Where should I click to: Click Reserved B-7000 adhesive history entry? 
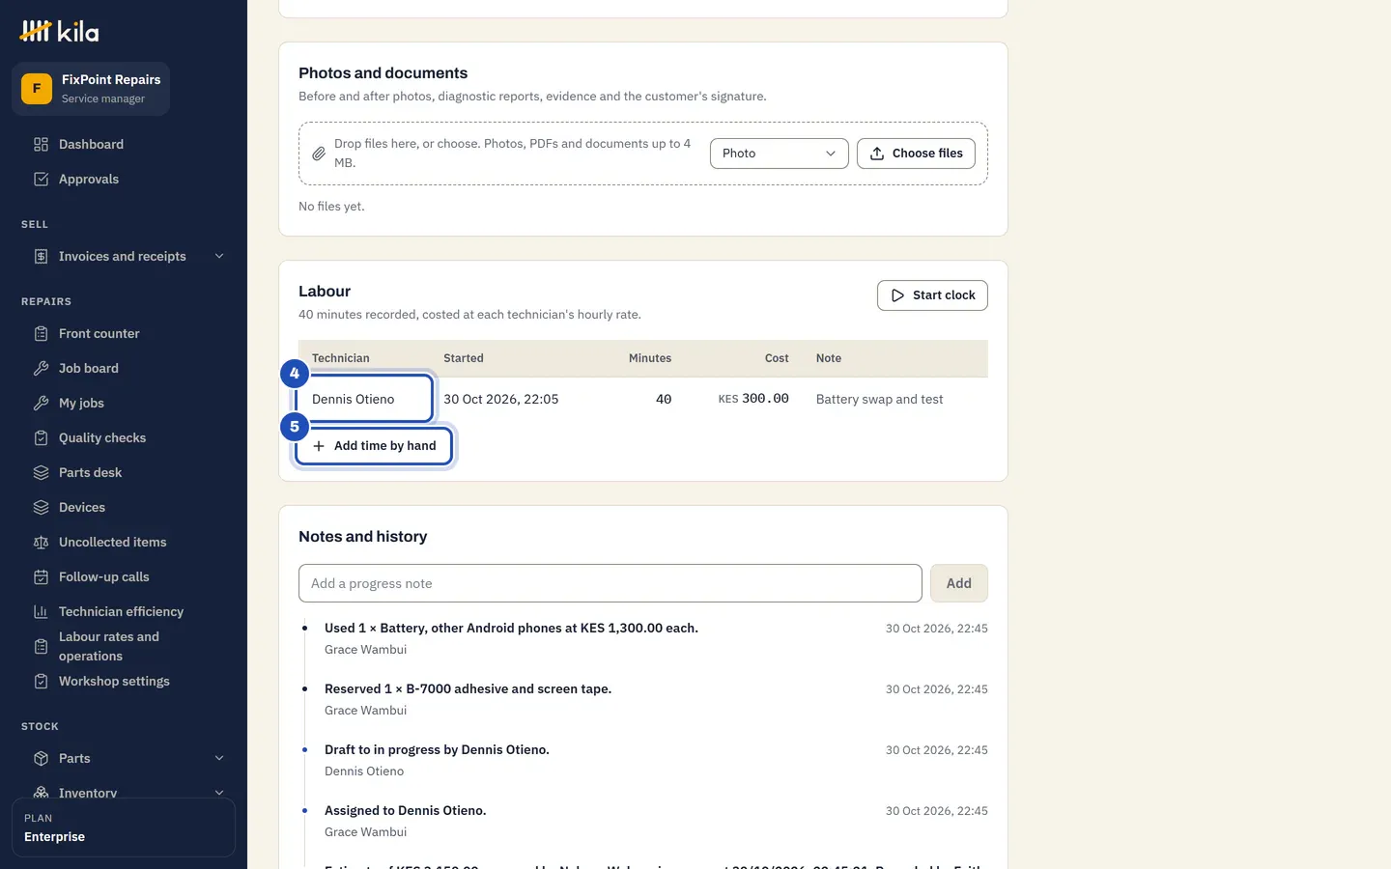tap(468, 689)
